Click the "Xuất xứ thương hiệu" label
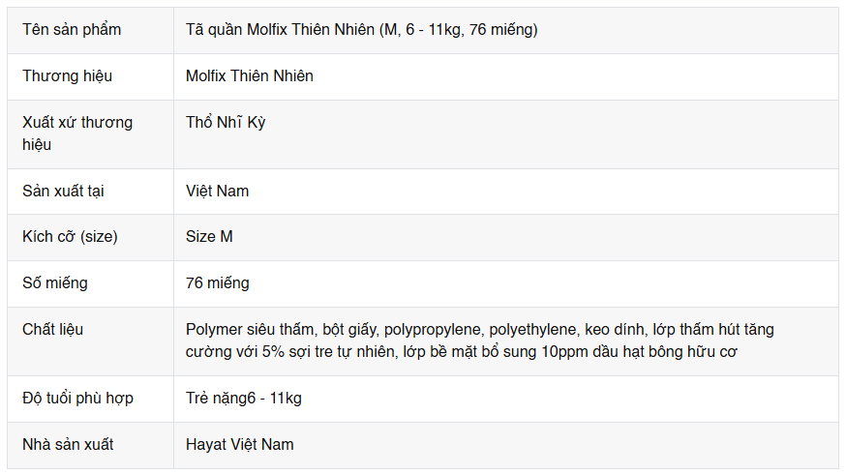Screen dimensions: 846x474 [x=77, y=123]
